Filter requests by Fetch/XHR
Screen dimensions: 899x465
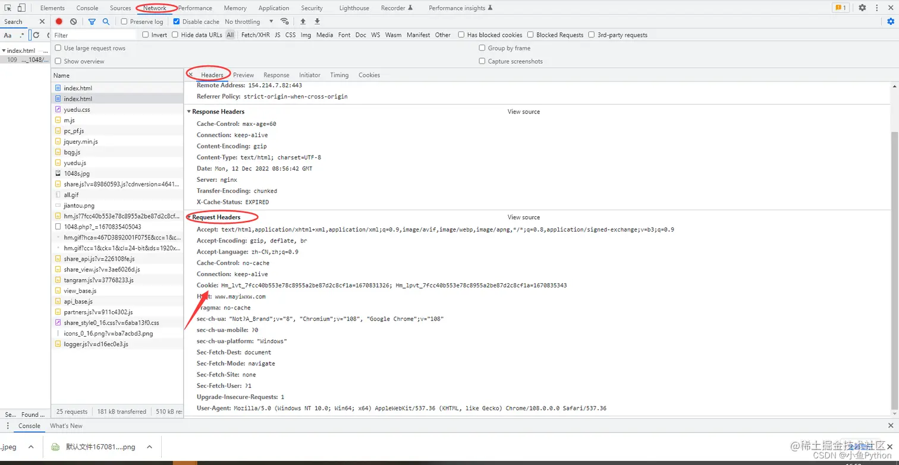click(256, 35)
